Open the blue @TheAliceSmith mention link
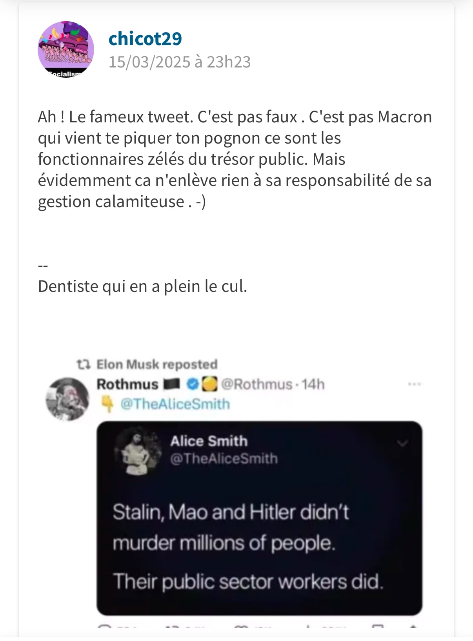Screen dimensions: 473x641 pos(175,404)
